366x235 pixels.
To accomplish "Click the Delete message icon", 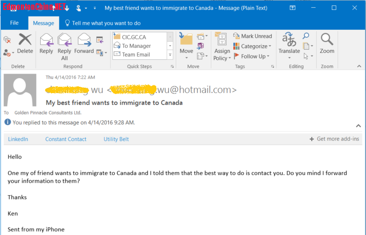I will coord(25,44).
